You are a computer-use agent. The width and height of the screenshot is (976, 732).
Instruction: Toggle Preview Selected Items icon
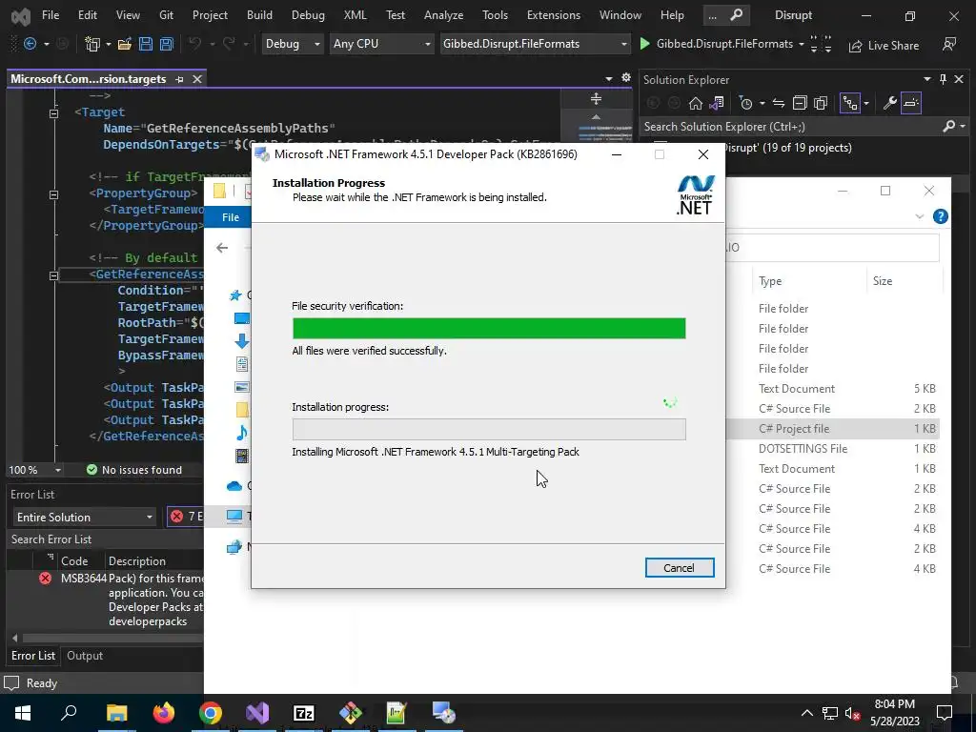click(x=910, y=103)
